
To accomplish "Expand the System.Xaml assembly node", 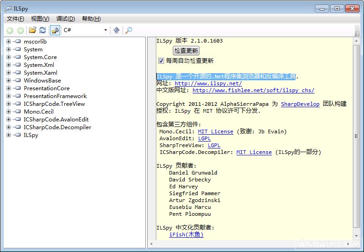I will [9, 73].
